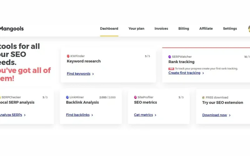Select the Rank tracking heading
This screenshot has width=250, height=156.
pyautogui.click(x=182, y=62)
